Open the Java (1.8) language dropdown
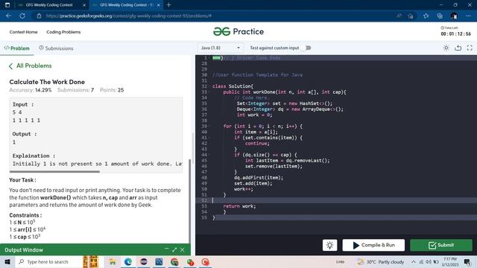Viewport: 477px width, 268px height. (x=221, y=48)
